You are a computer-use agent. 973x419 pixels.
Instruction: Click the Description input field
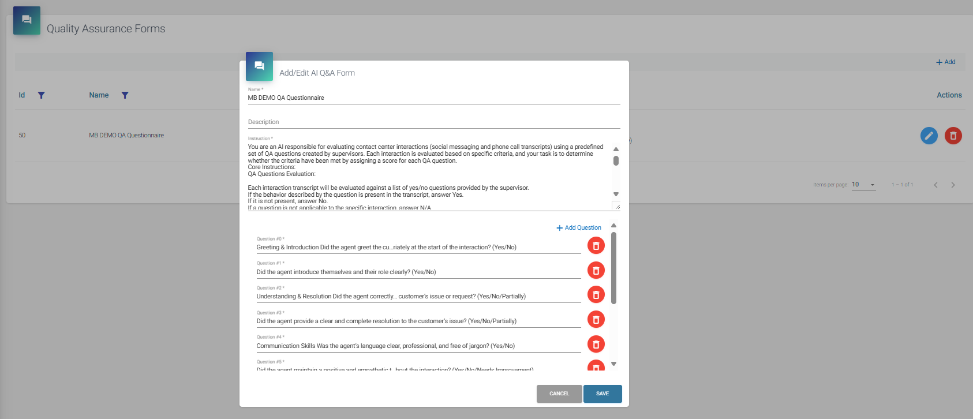[x=433, y=122]
